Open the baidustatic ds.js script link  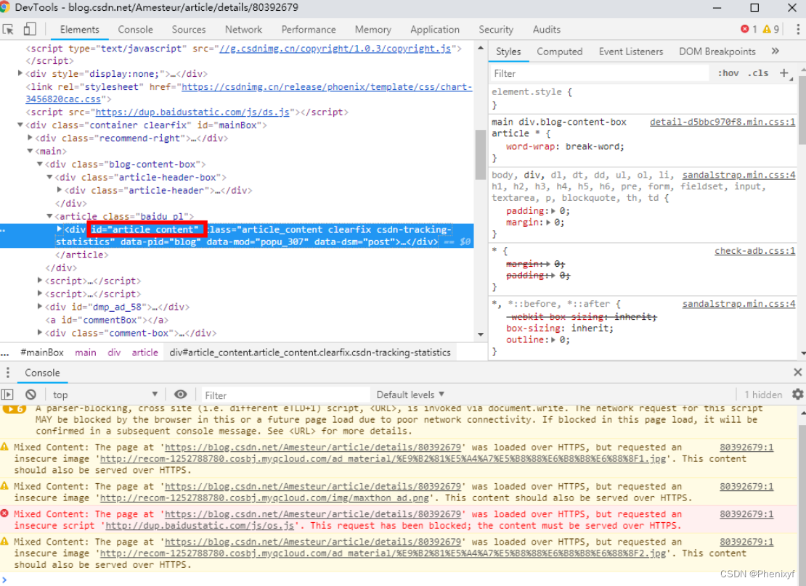[x=192, y=112]
